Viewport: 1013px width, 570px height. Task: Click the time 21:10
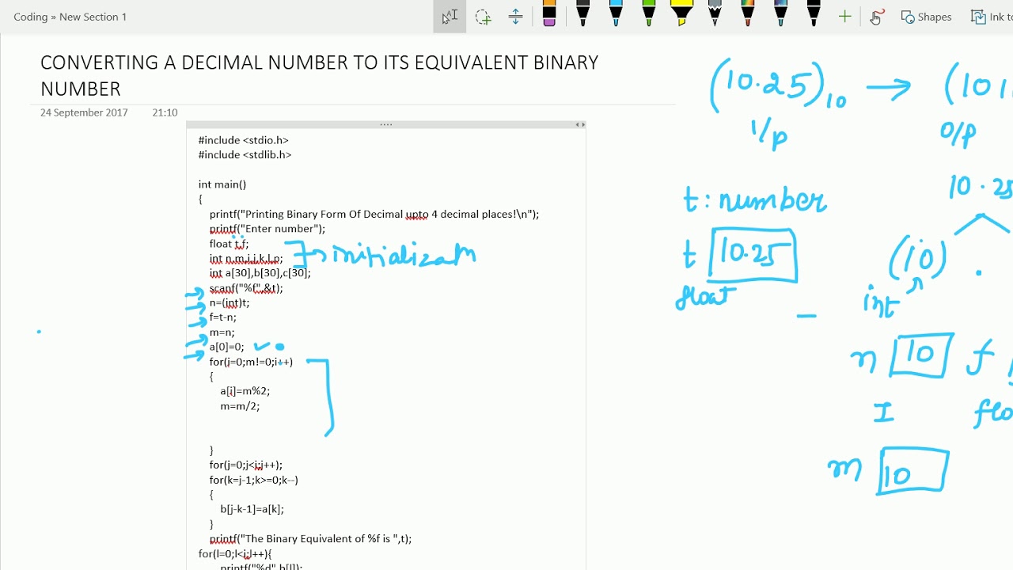coord(165,112)
